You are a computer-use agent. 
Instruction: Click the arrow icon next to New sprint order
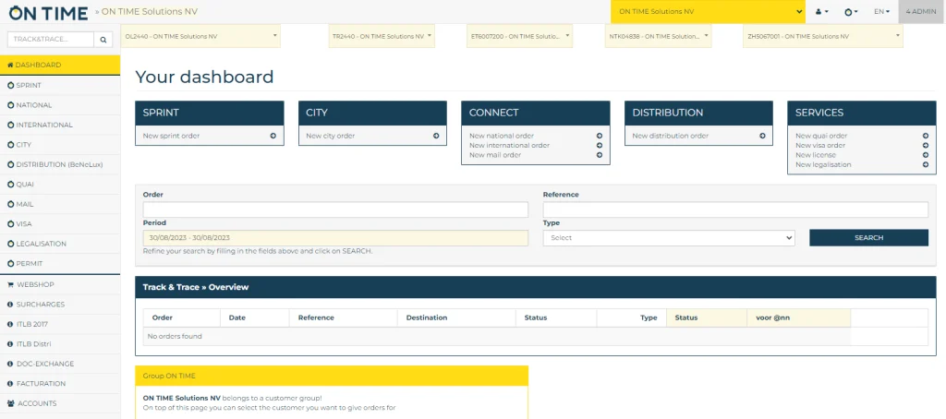pos(273,136)
